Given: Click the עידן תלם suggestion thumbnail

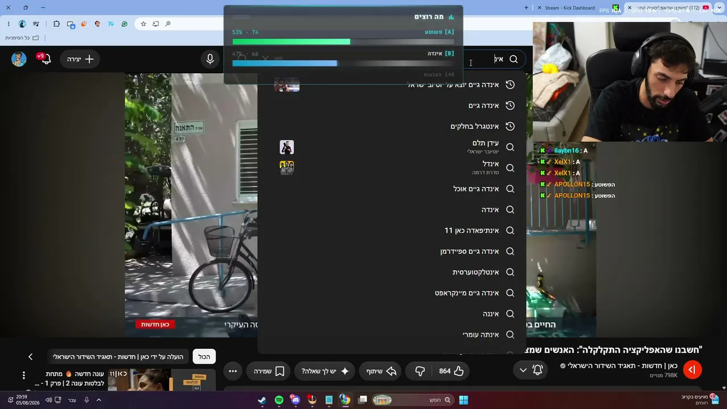Looking at the screenshot, I should coord(287,147).
